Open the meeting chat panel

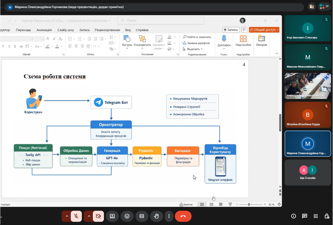(305, 216)
